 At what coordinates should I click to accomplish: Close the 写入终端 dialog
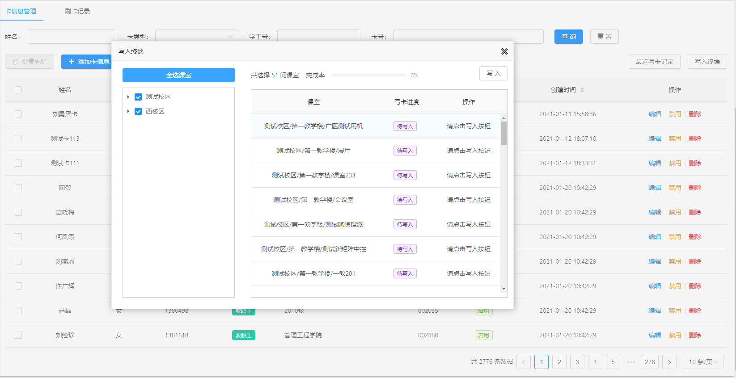pyautogui.click(x=504, y=51)
